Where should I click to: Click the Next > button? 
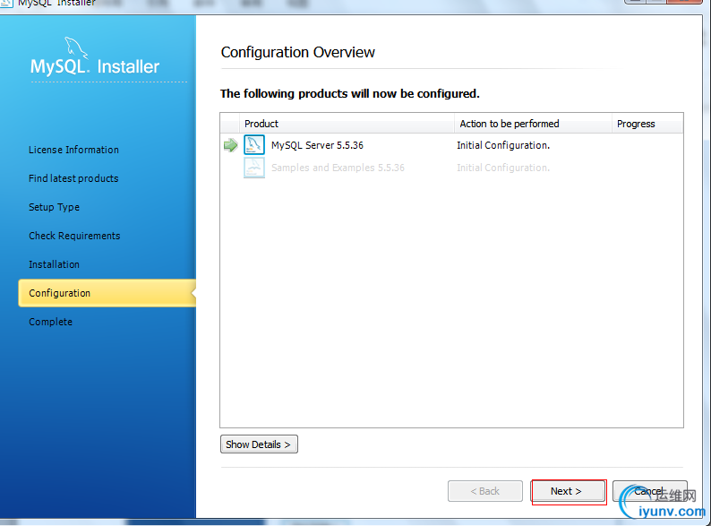[568, 491]
